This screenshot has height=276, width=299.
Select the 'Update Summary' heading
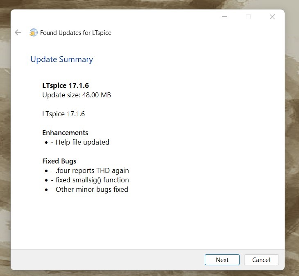[x=61, y=60]
